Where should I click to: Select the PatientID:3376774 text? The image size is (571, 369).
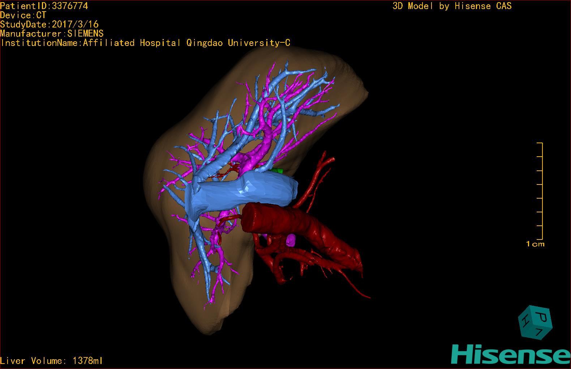pos(44,6)
